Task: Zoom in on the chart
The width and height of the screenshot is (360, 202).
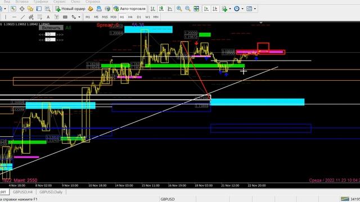Action: 179,9
